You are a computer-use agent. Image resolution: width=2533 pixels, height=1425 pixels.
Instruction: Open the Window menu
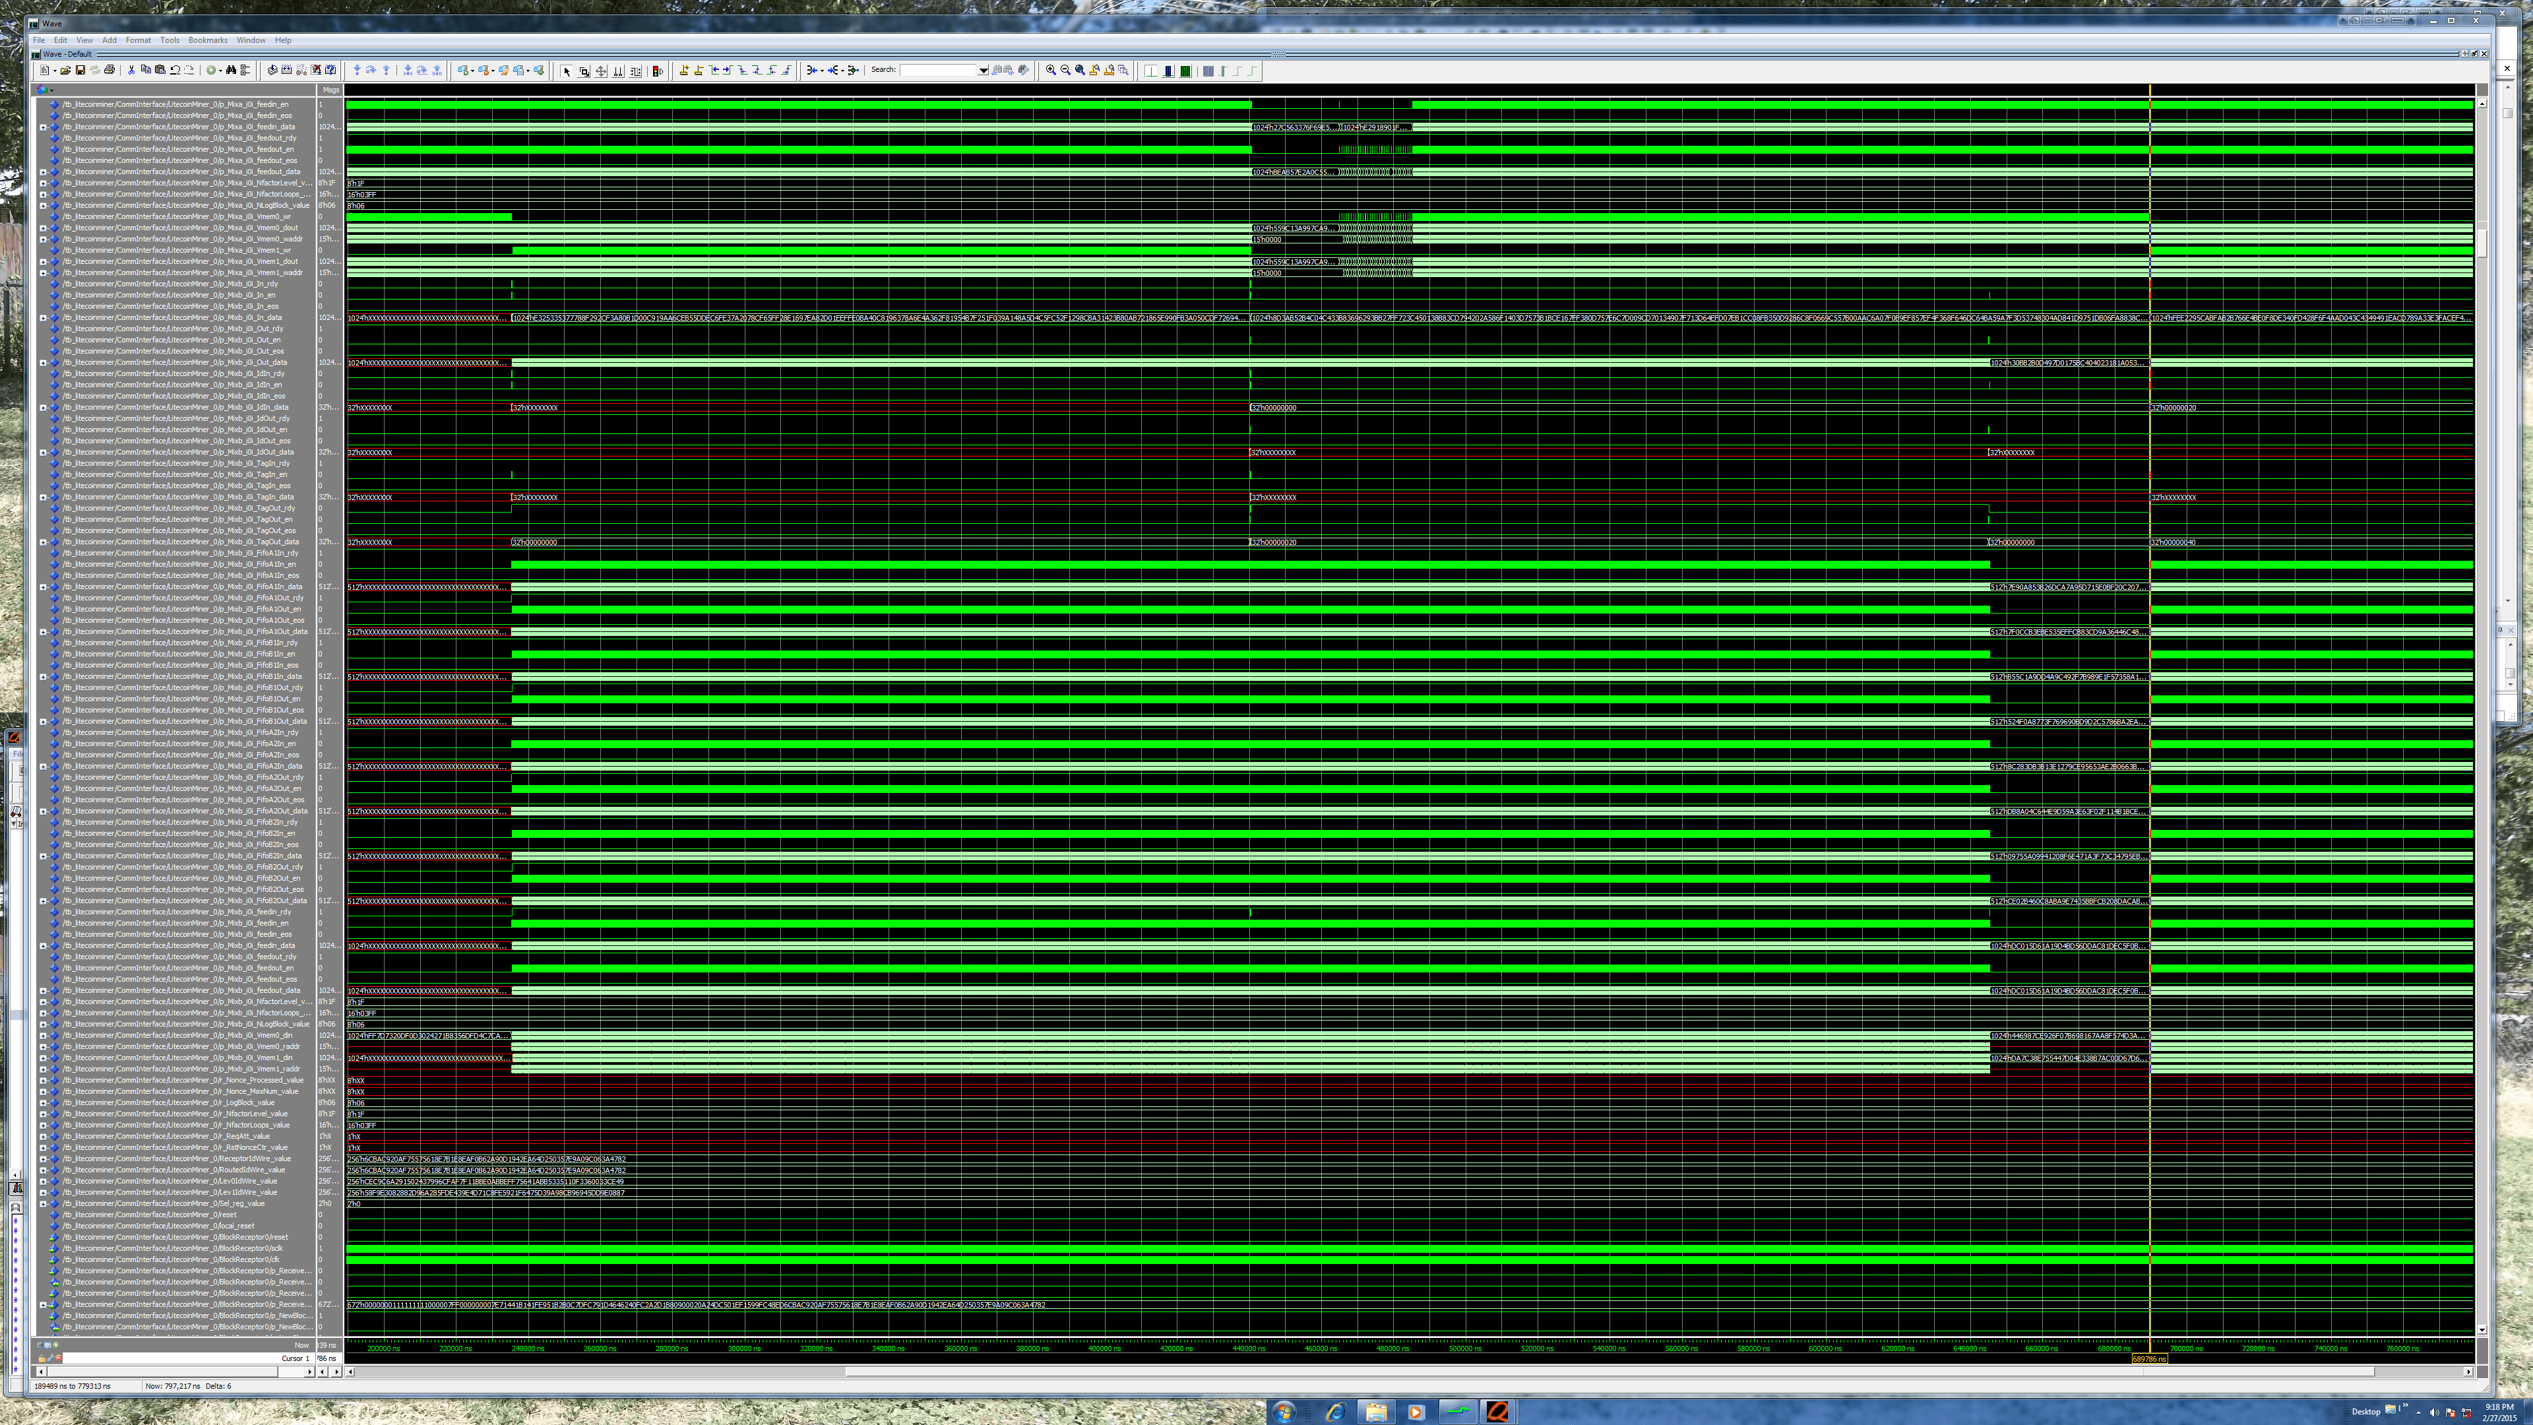pyautogui.click(x=251, y=40)
